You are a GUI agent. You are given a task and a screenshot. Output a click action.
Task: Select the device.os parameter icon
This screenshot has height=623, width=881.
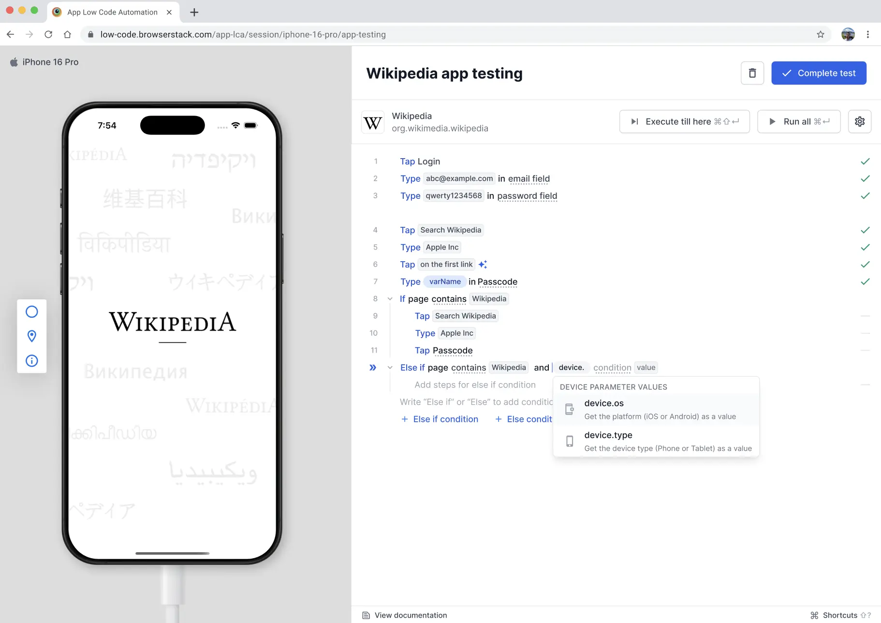pos(570,409)
